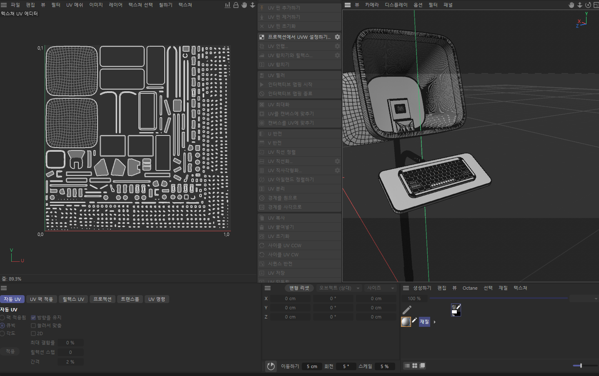Open the coordinates panel hamburger menu
This screenshot has width=599, height=376.
pos(268,288)
